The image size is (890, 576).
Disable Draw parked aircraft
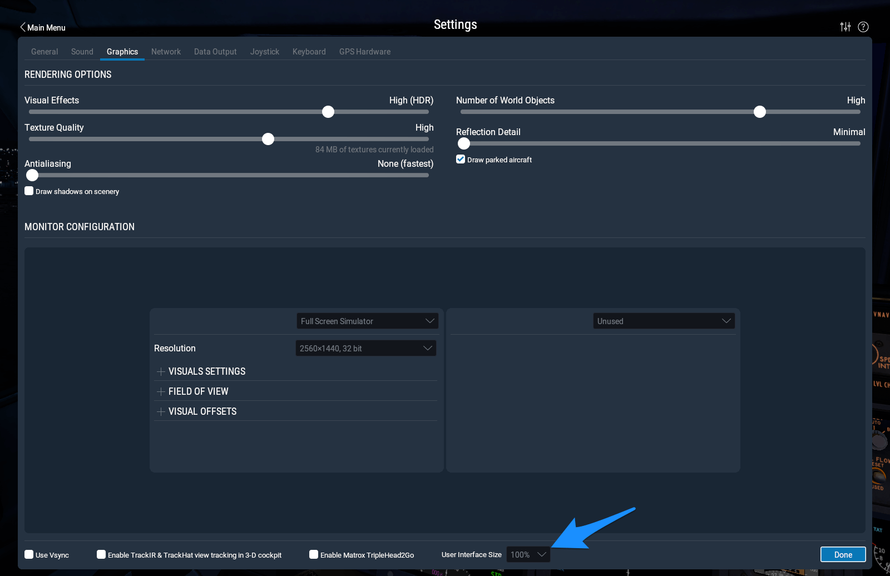(x=460, y=159)
